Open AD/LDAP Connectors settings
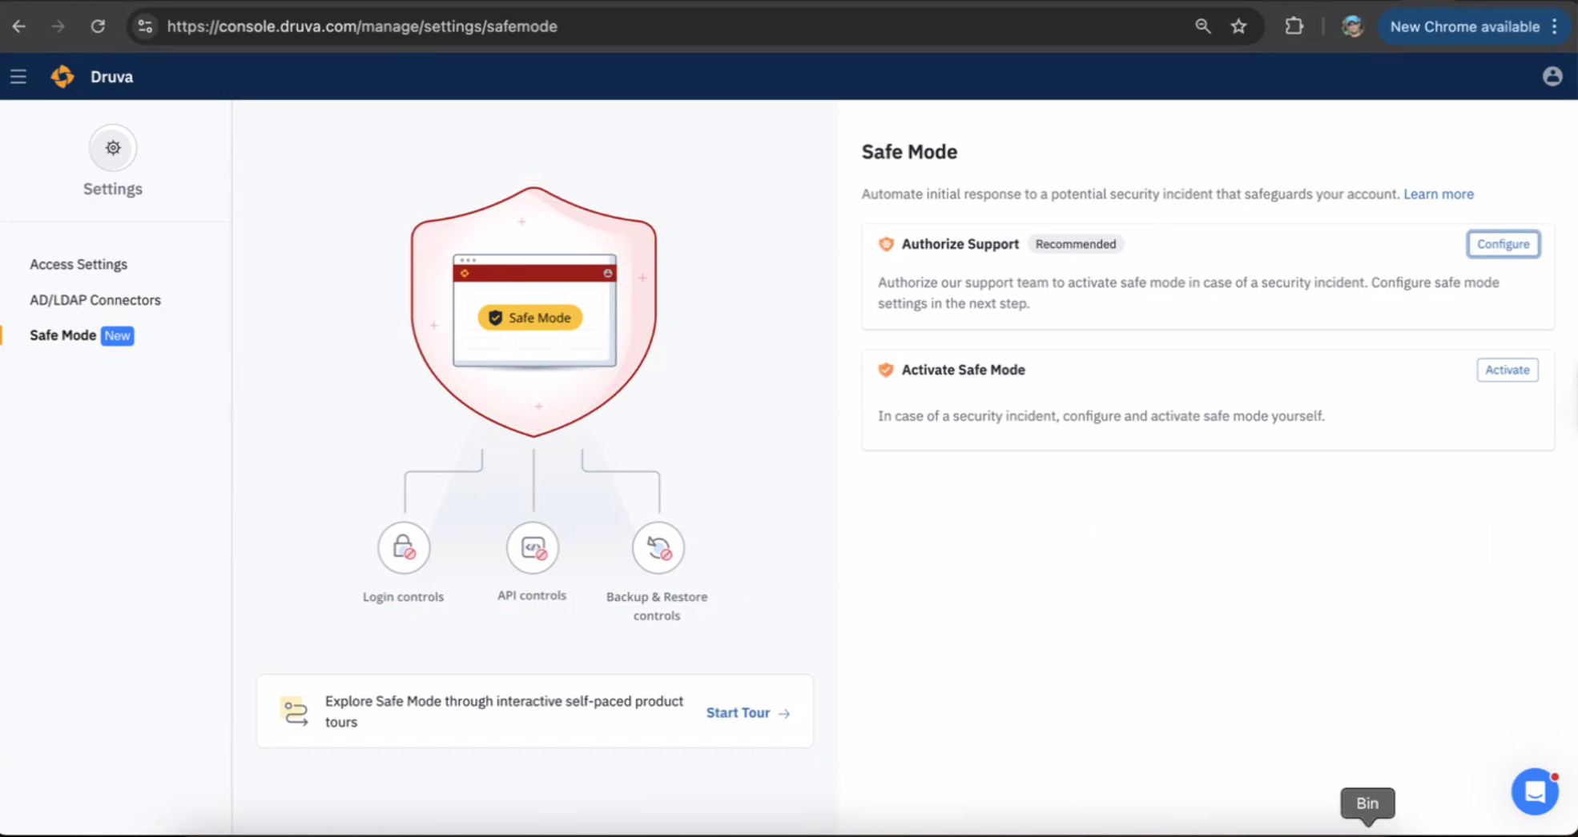 pos(95,299)
